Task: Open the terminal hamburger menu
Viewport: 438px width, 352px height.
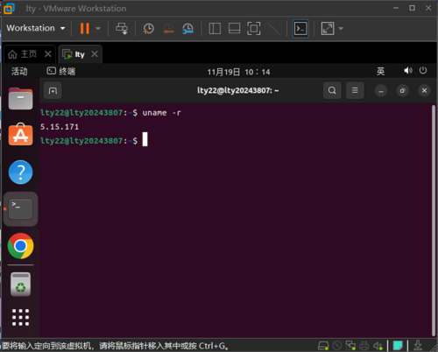Action: coord(355,90)
